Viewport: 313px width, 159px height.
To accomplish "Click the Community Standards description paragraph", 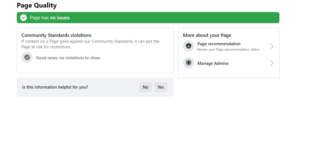I will [90, 44].
